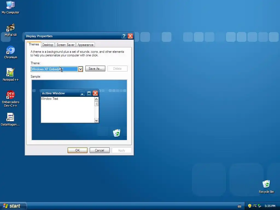Click the sample scrollbar up arrow
Viewport: 280px width, 210px height.
tap(97, 99)
